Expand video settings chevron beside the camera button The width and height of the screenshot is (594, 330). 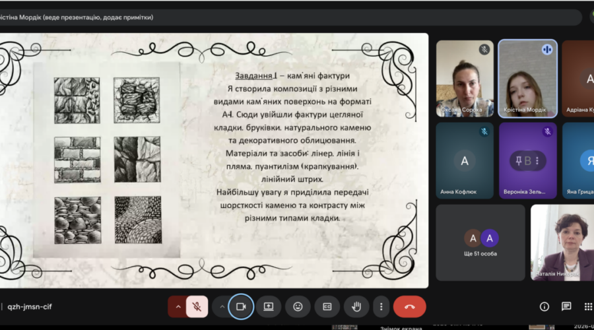(222, 306)
